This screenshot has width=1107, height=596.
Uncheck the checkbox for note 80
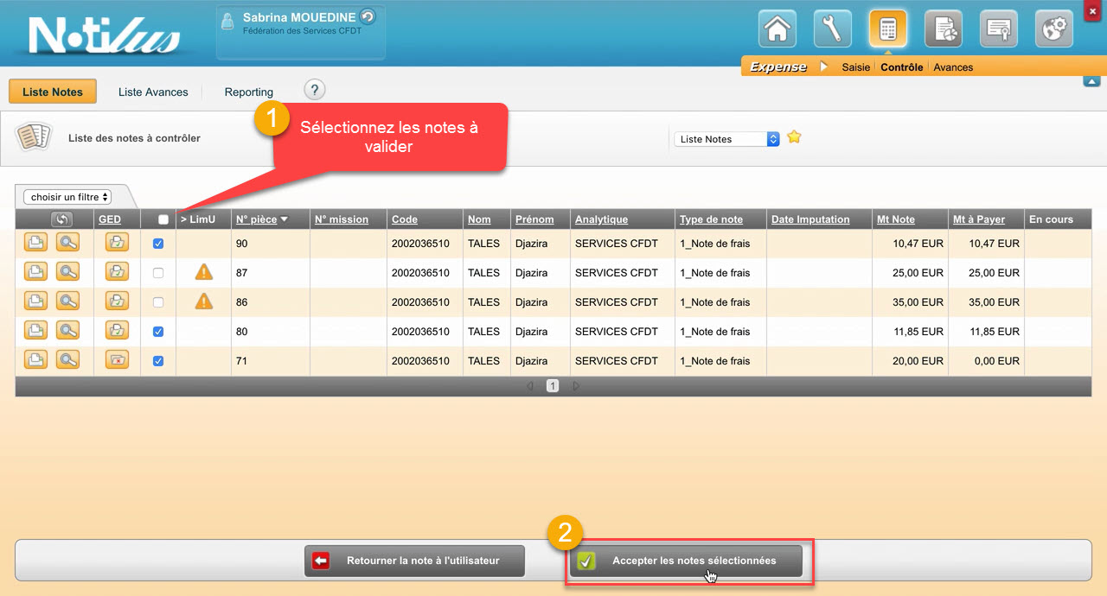[x=157, y=332]
